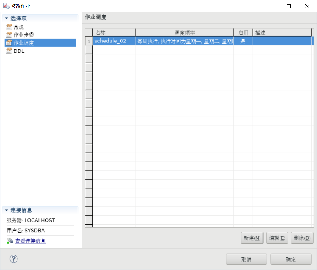317x270 pixels.
Task: Click the 每周执行 frequency cell
Action: click(x=185, y=41)
